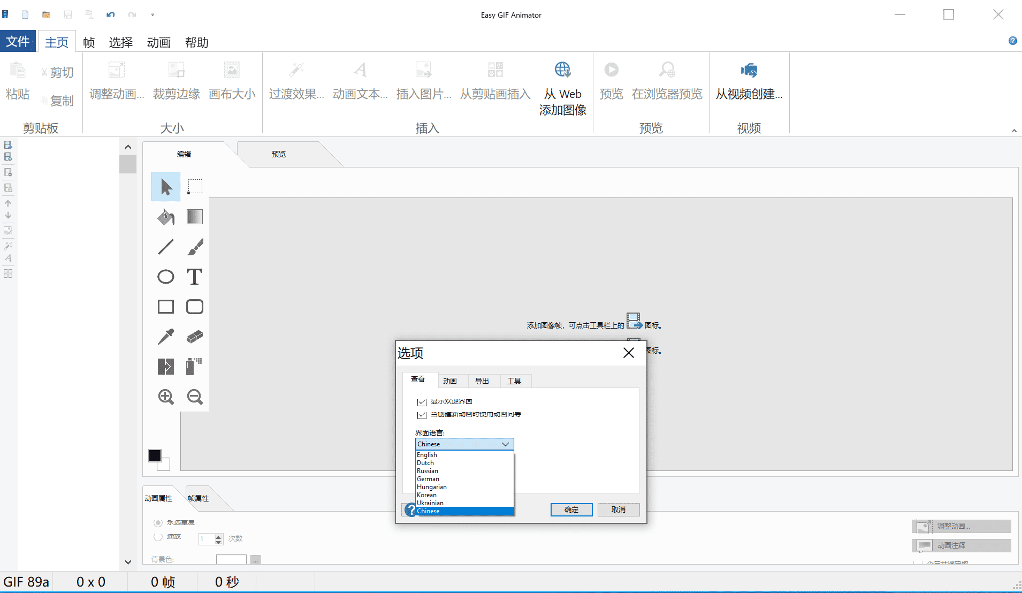The width and height of the screenshot is (1022, 593).
Task: Click the add image from Web icon
Action: [x=562, y=70]
